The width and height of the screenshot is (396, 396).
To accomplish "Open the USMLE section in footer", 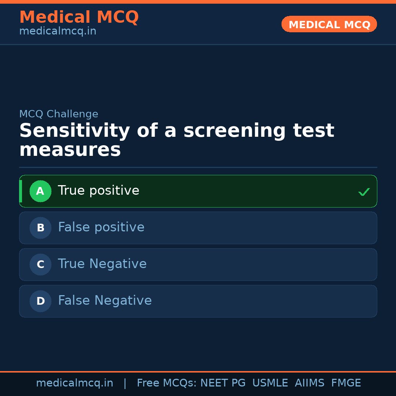I will [x=270, y=383].
